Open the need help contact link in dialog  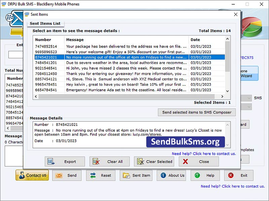[x=204, y=153]
